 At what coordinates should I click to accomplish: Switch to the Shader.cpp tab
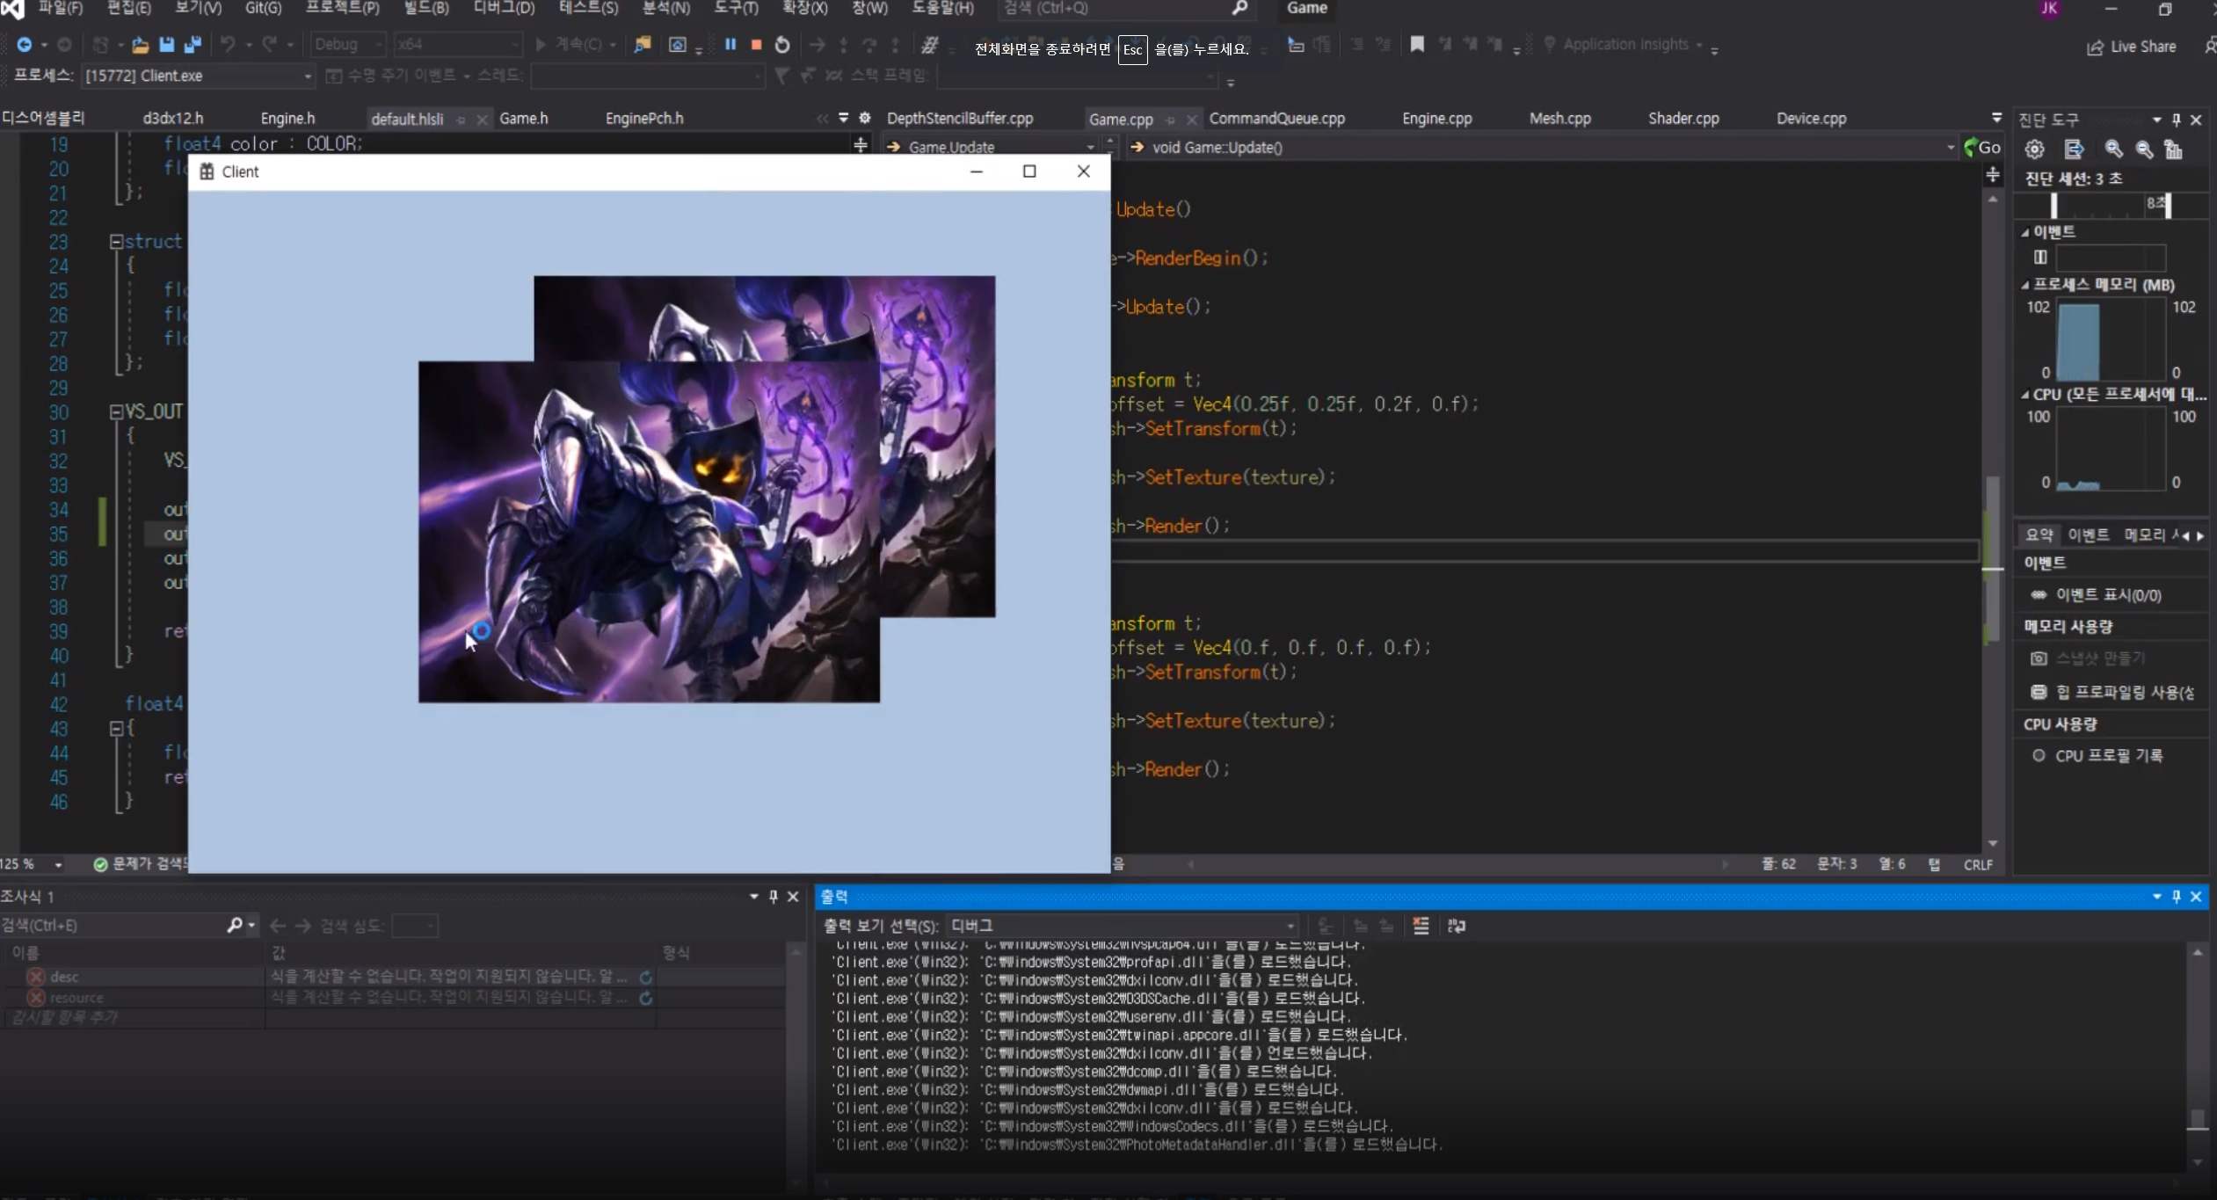coord(1683,118)
